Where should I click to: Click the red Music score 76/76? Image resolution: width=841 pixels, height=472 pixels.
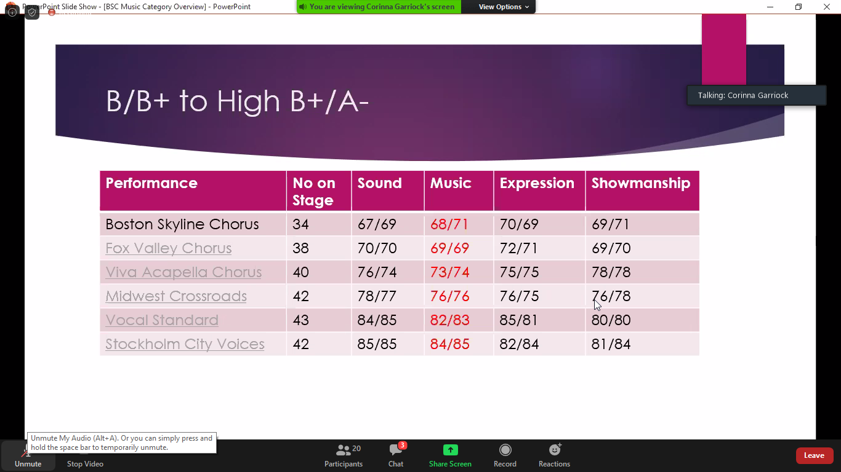[449, 296]
